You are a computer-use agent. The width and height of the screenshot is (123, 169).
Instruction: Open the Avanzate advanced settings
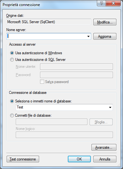click(104, 147)
